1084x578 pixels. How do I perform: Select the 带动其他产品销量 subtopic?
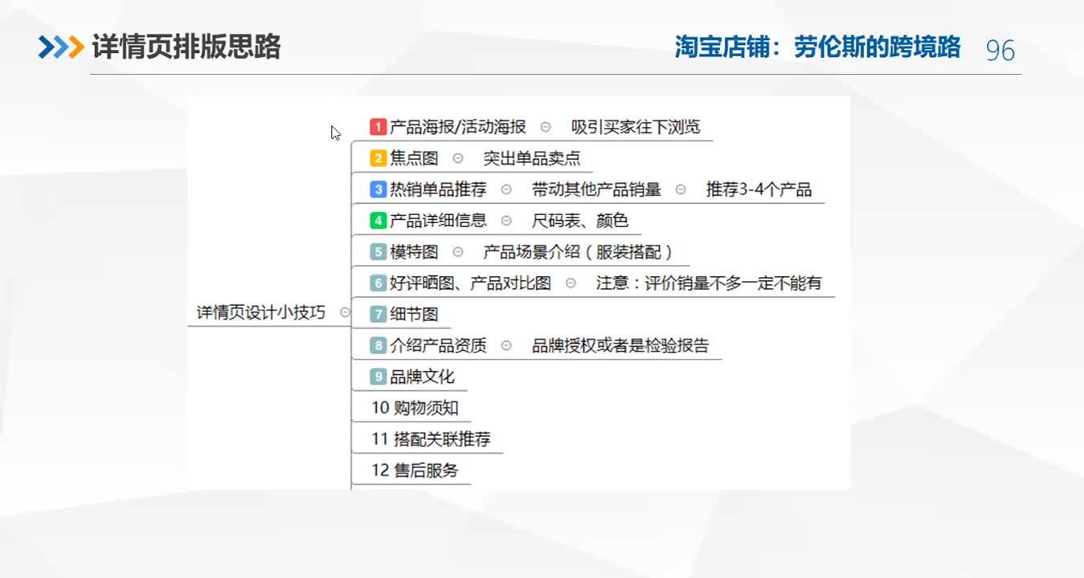pyautogui.click(x=596, y=189)
